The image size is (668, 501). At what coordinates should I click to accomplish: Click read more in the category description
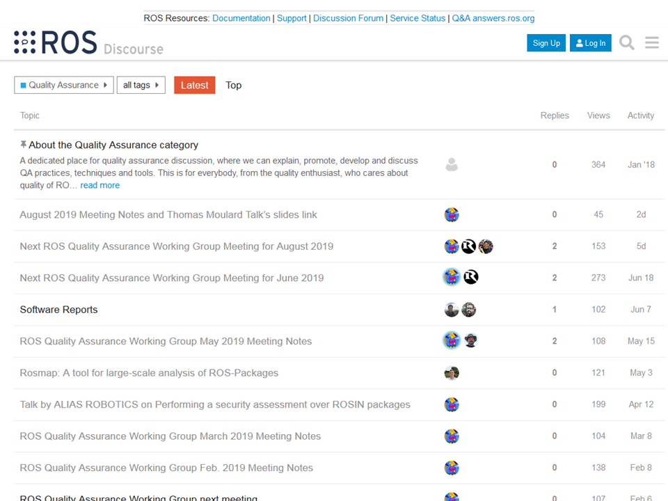click(x=100, y=185)
